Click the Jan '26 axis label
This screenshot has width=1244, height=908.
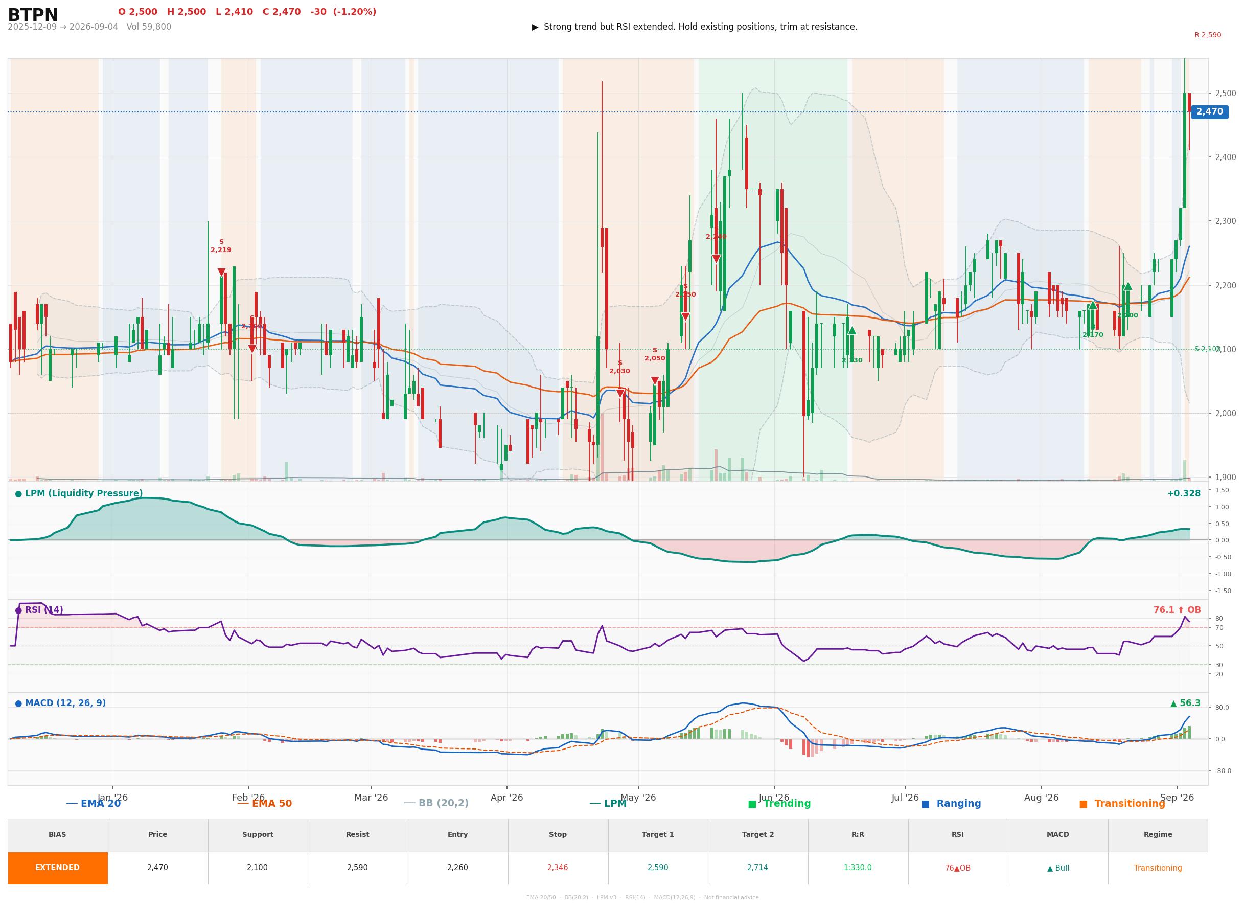tap(112, 798)
